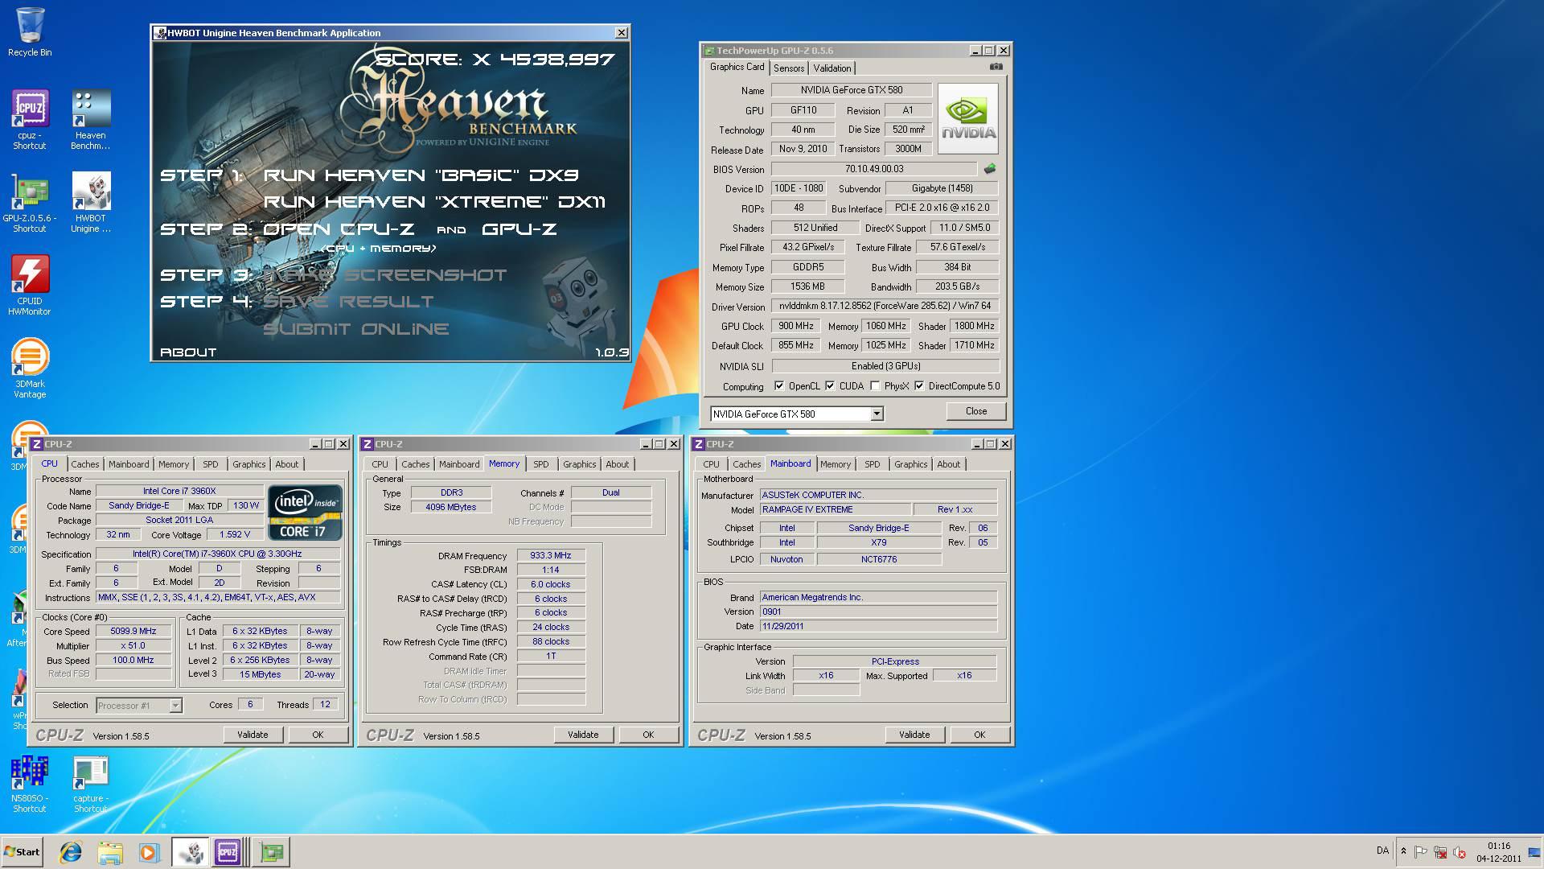Click the Make Screenshot step in HWBOT

click(384, 275)
